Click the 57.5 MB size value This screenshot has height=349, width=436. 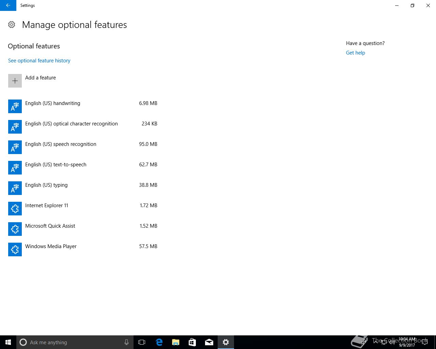tap(148, 246)
